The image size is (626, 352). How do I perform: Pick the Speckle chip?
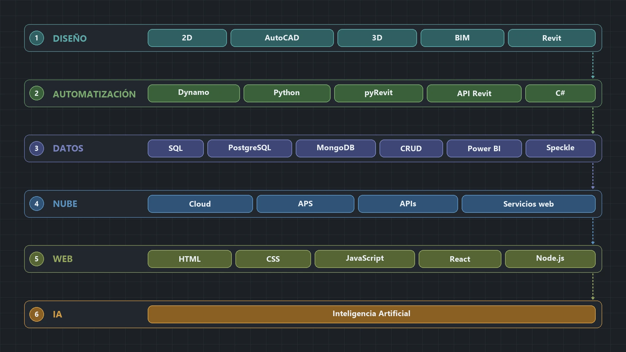560,149
